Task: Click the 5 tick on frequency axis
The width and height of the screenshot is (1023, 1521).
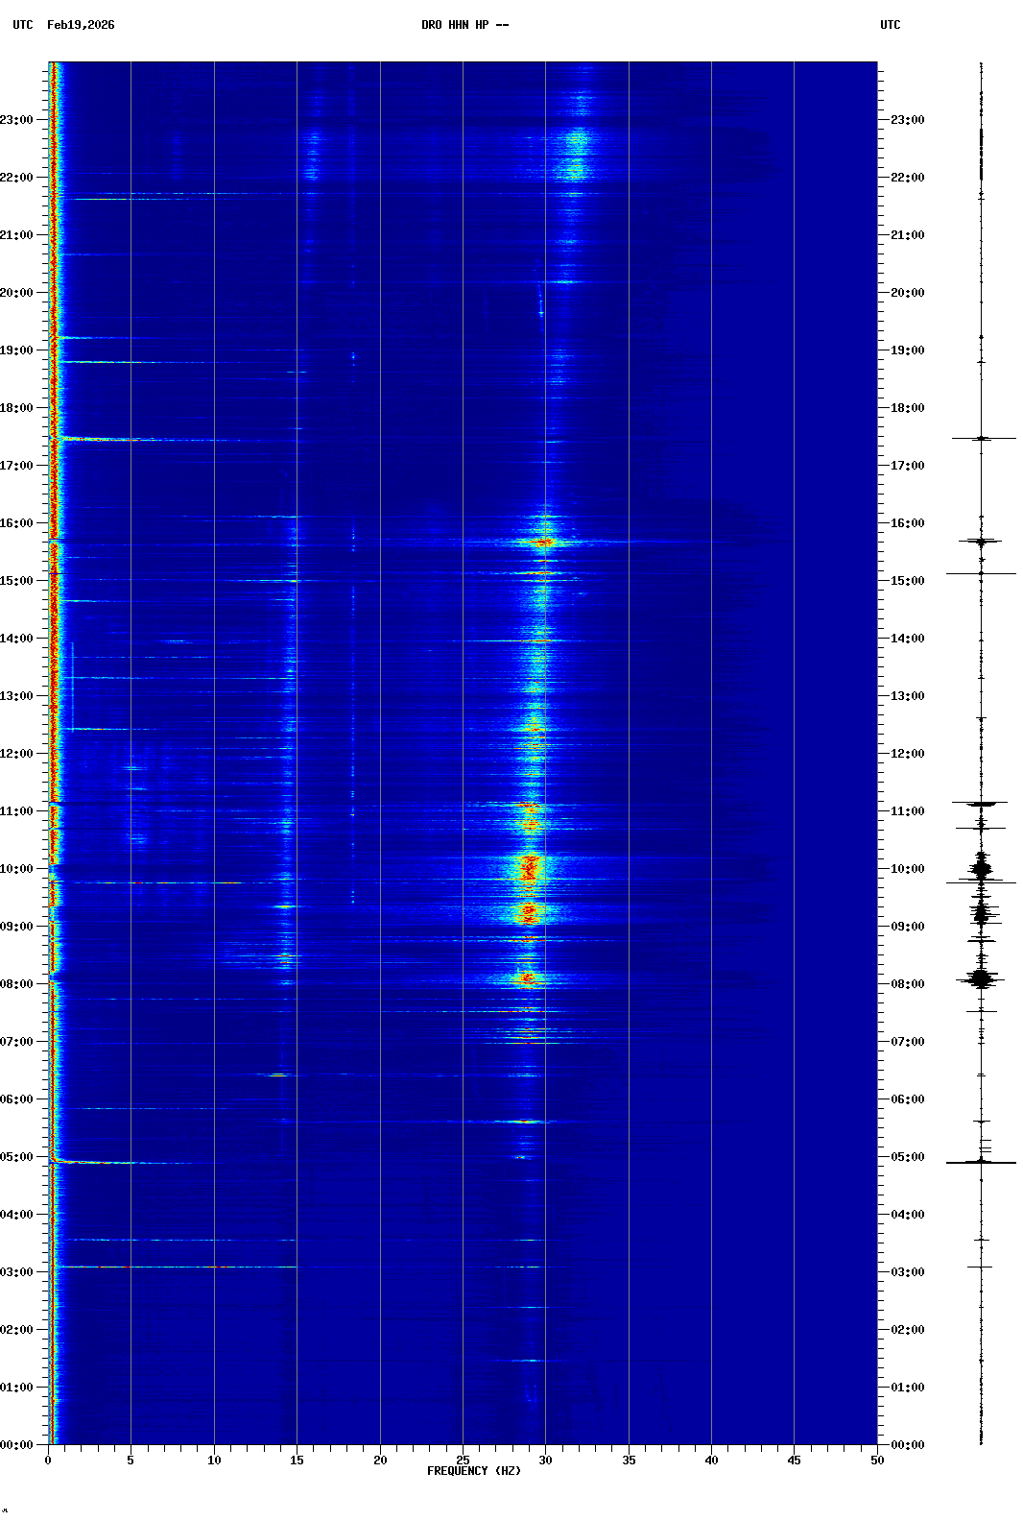Action: tap(131, 1461)
